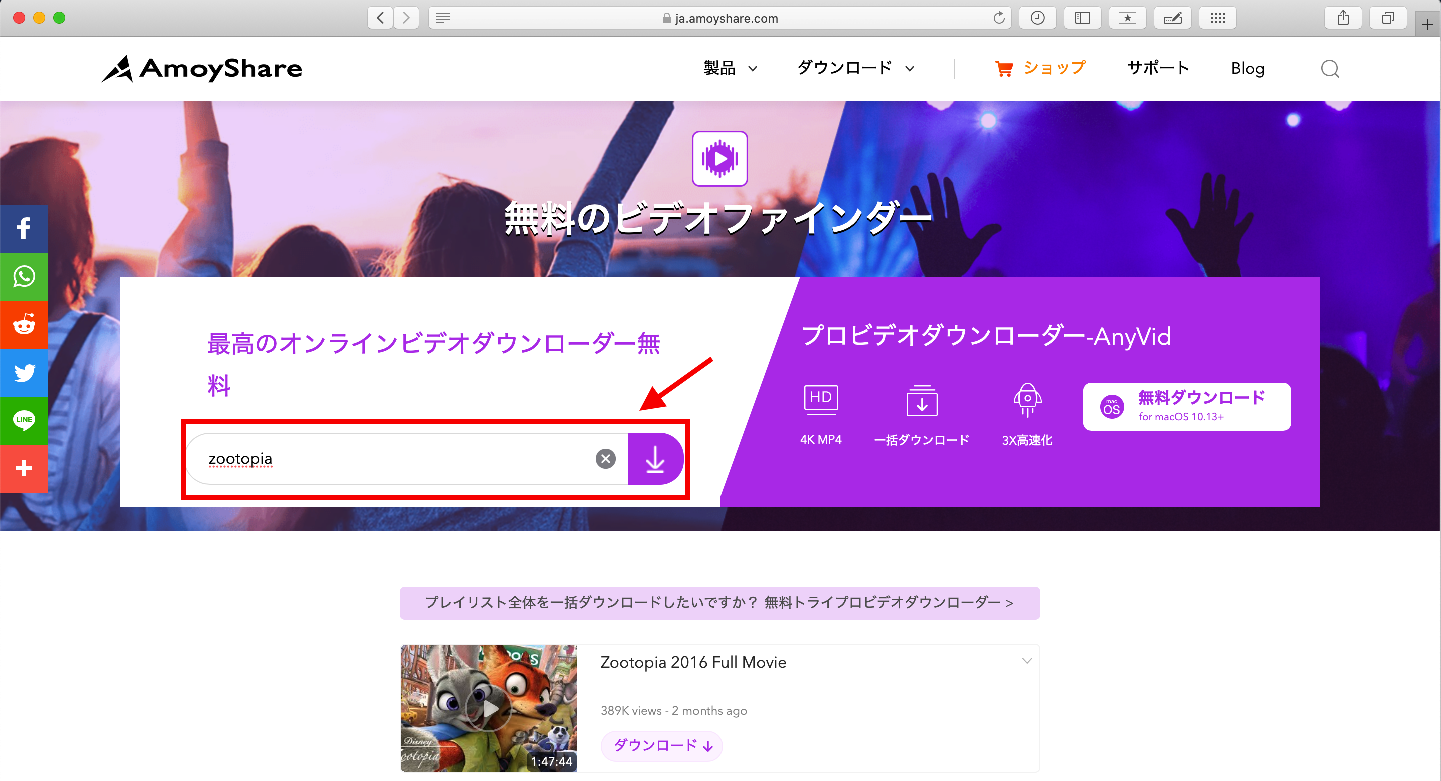Viewport: 1441px width, 781px height.
Task: Open Zootopia 2016 Full Movie title
Action: [693, 662]
